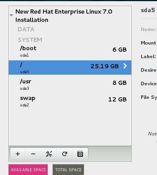The image size is (157, 175).
Task: Click the sda5 heading in details pane
Action: coord(148,10)
